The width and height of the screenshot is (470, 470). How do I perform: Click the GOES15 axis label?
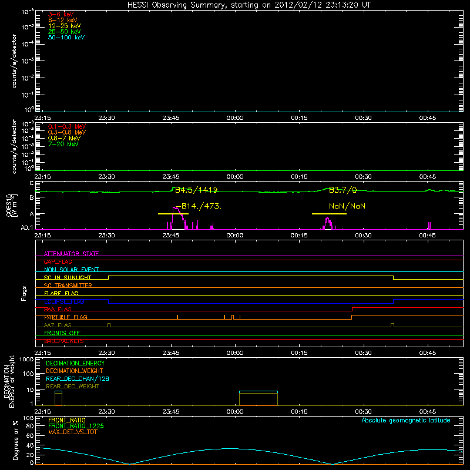coord(12,205)
